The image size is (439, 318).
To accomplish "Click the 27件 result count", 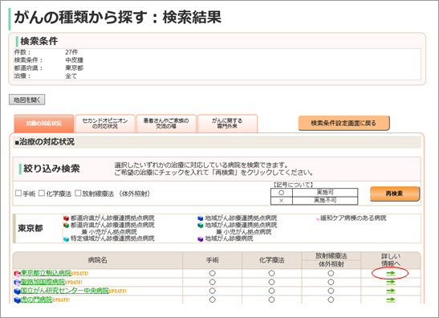I will pyautogui.click(x=71, y=52).
